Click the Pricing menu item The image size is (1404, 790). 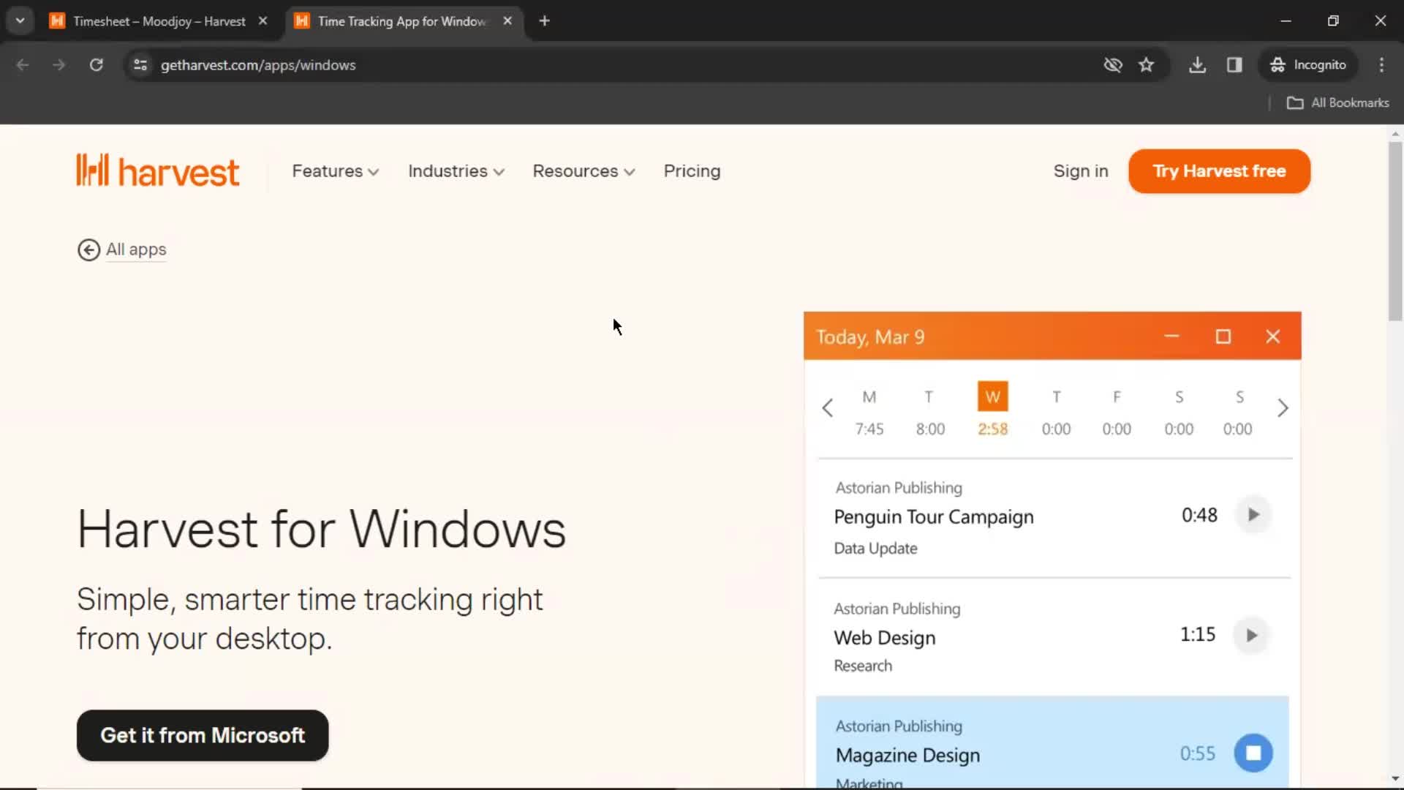coord(692,170)
